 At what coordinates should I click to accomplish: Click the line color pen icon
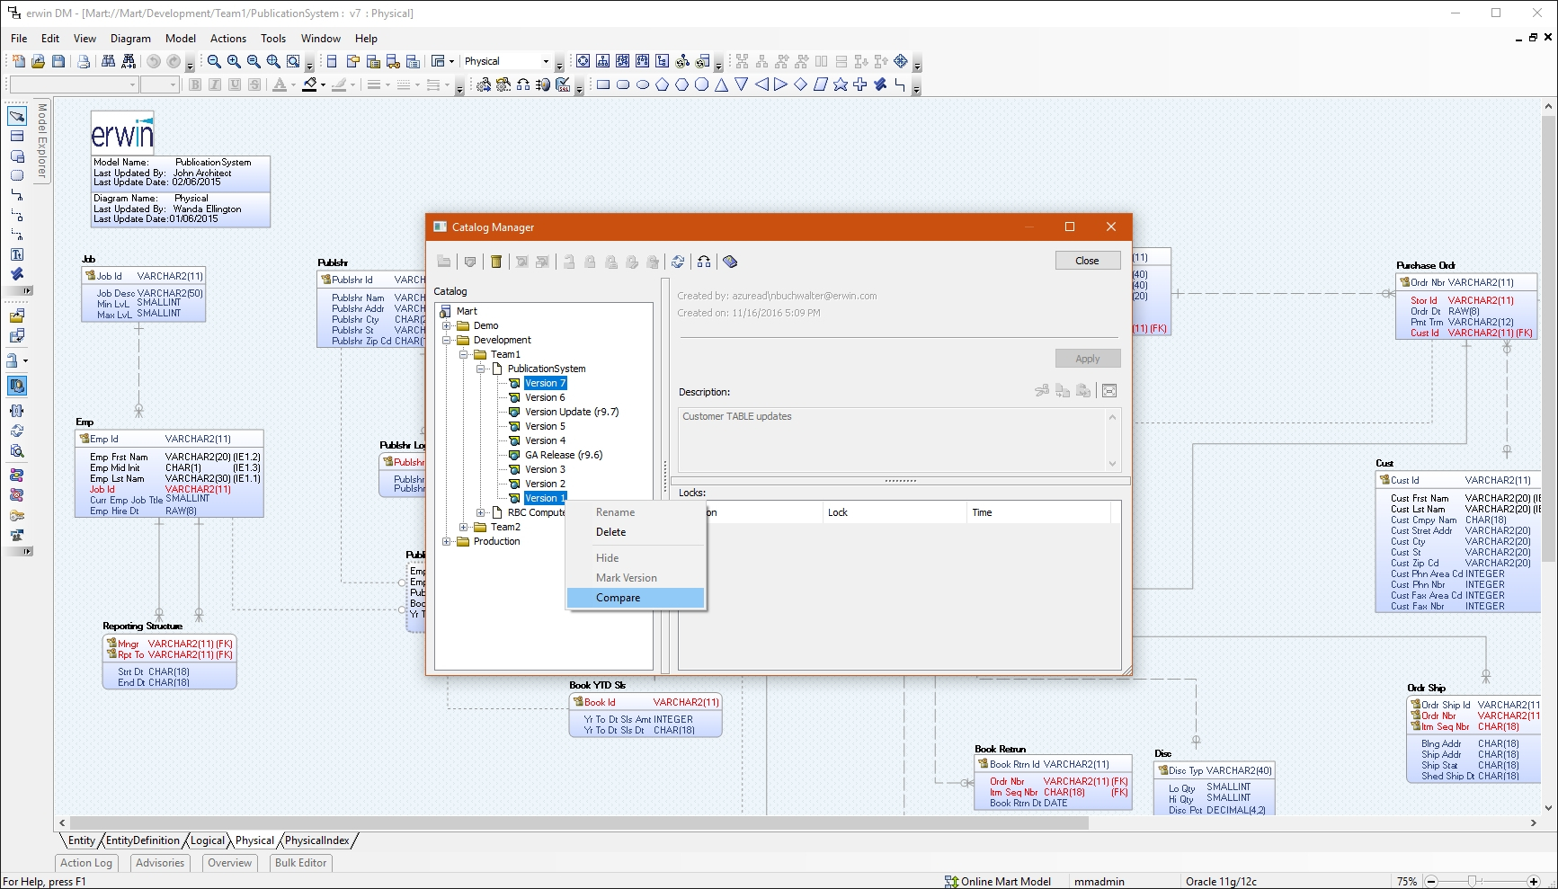click(x=339, y=84)
